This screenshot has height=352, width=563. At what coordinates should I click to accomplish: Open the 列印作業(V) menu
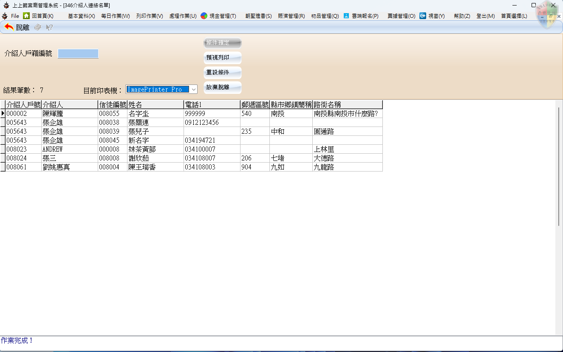click(150, 15)
